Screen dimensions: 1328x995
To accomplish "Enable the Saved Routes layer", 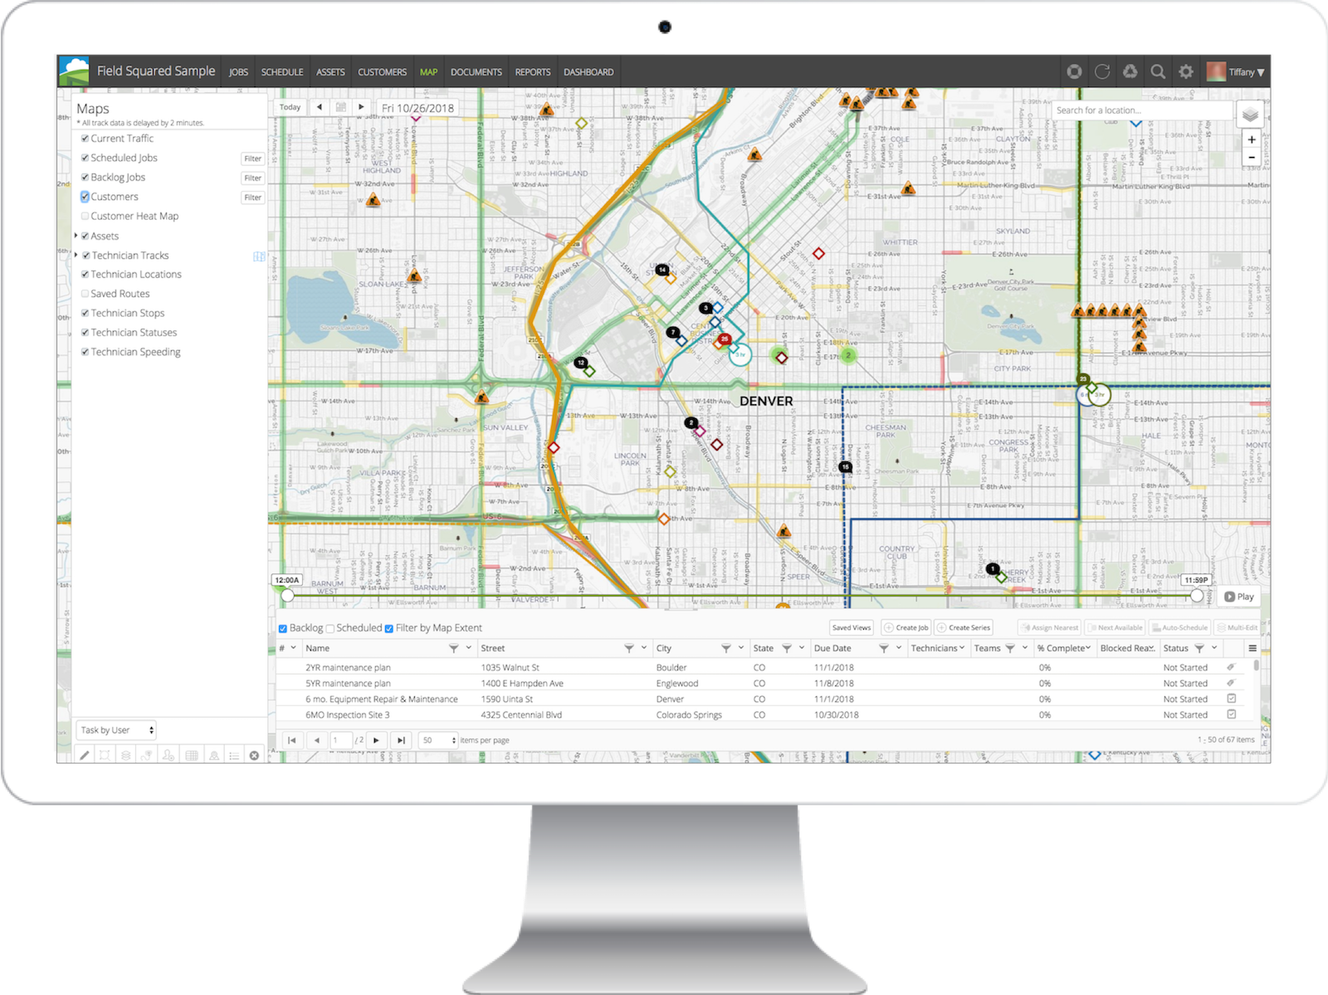I will tap(85, 293).
